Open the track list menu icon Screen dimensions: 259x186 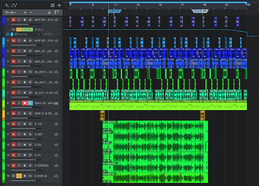53,6
